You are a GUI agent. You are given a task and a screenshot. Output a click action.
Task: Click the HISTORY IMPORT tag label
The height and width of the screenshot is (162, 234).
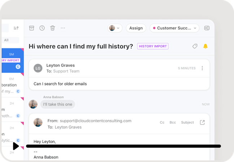point(153,46)
